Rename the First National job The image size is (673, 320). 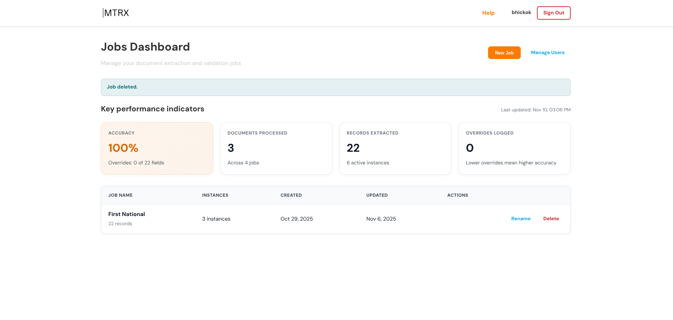tap(521, 218)
